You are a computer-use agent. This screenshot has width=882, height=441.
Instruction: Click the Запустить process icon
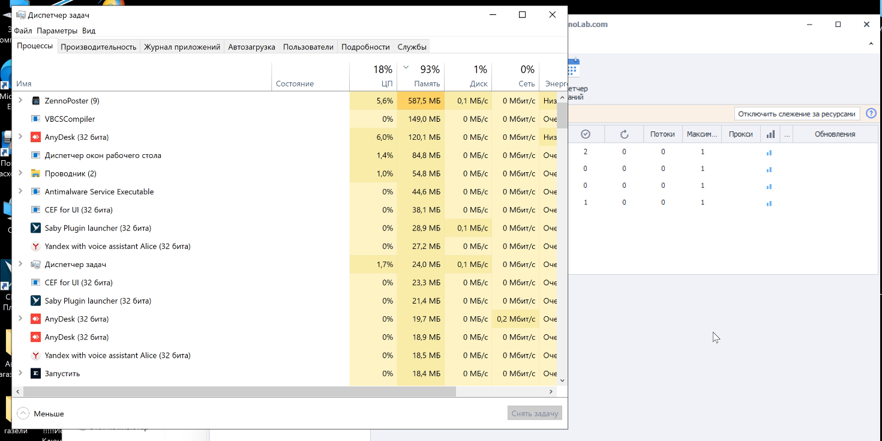(35, 373)
